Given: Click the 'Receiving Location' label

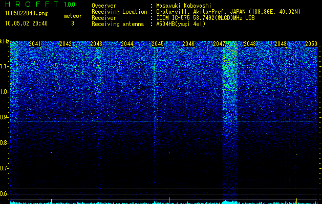Looking at the screenshot, I should 119,12.
